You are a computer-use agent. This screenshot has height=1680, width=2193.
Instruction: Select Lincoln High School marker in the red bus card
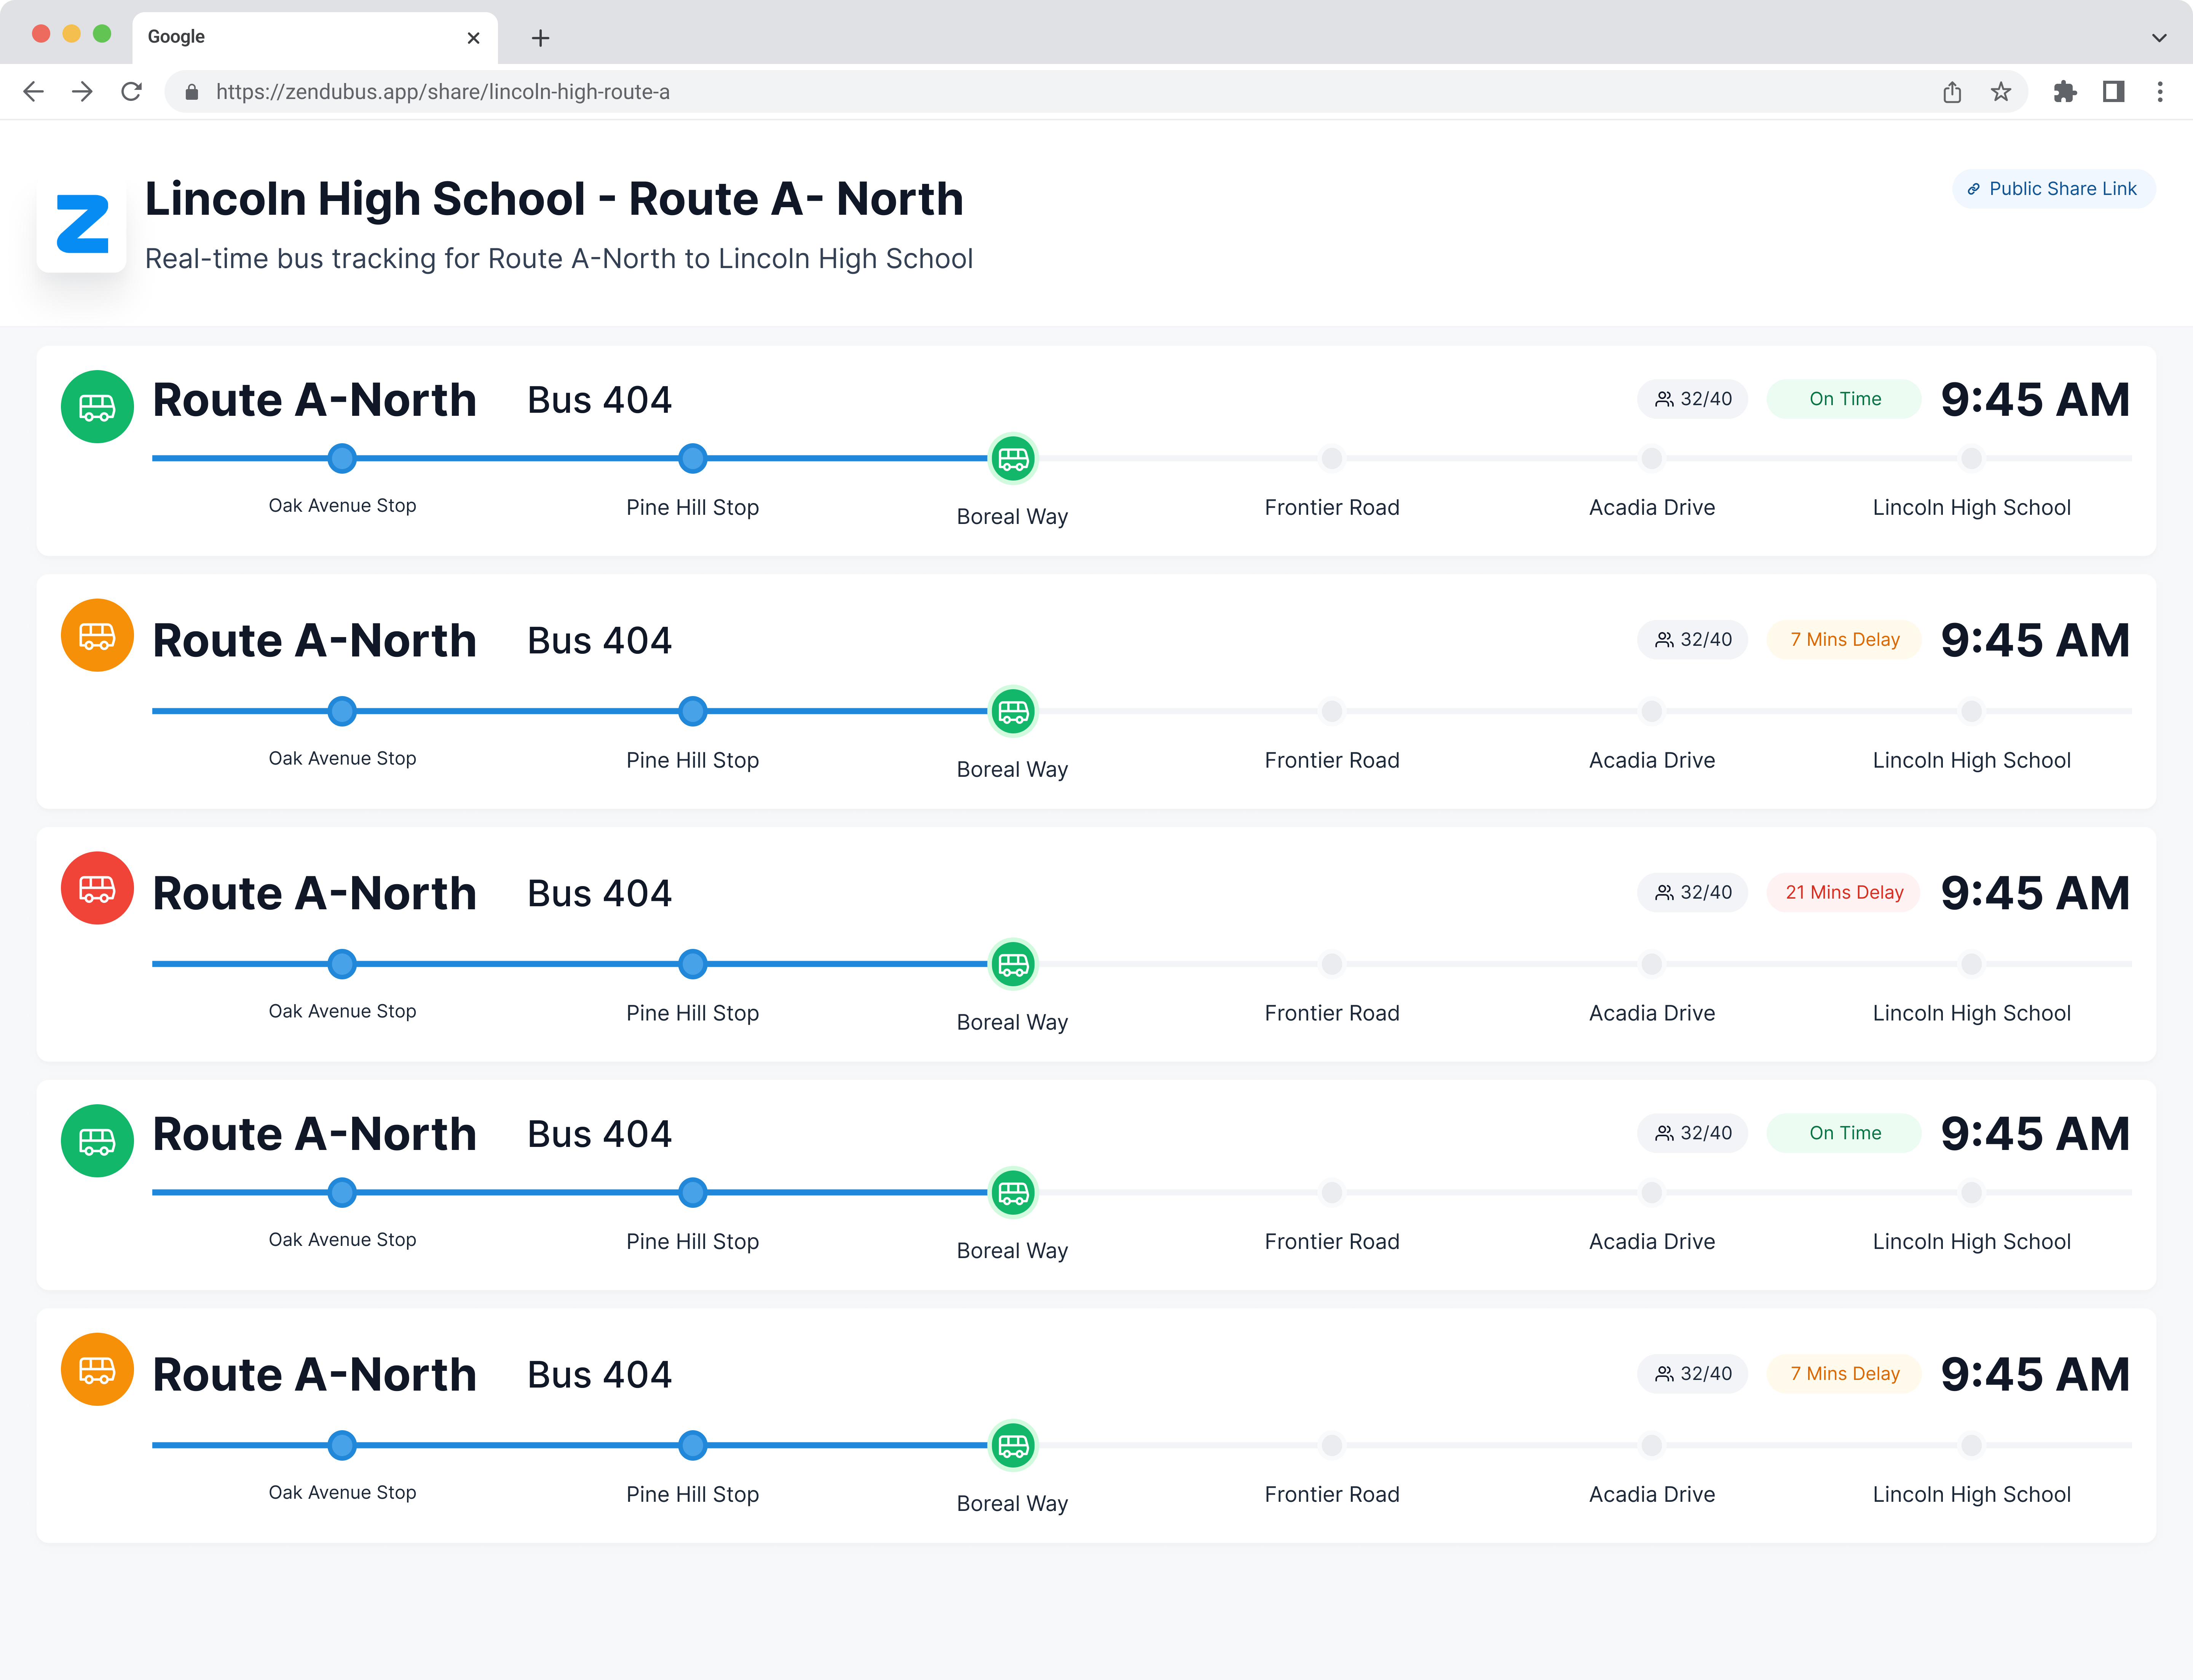click(x=1971, y=964)
